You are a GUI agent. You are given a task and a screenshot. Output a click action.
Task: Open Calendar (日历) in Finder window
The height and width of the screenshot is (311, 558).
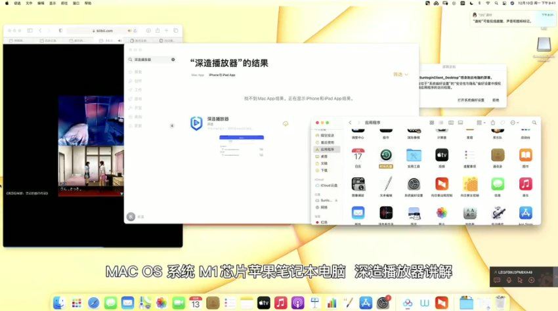358,155
